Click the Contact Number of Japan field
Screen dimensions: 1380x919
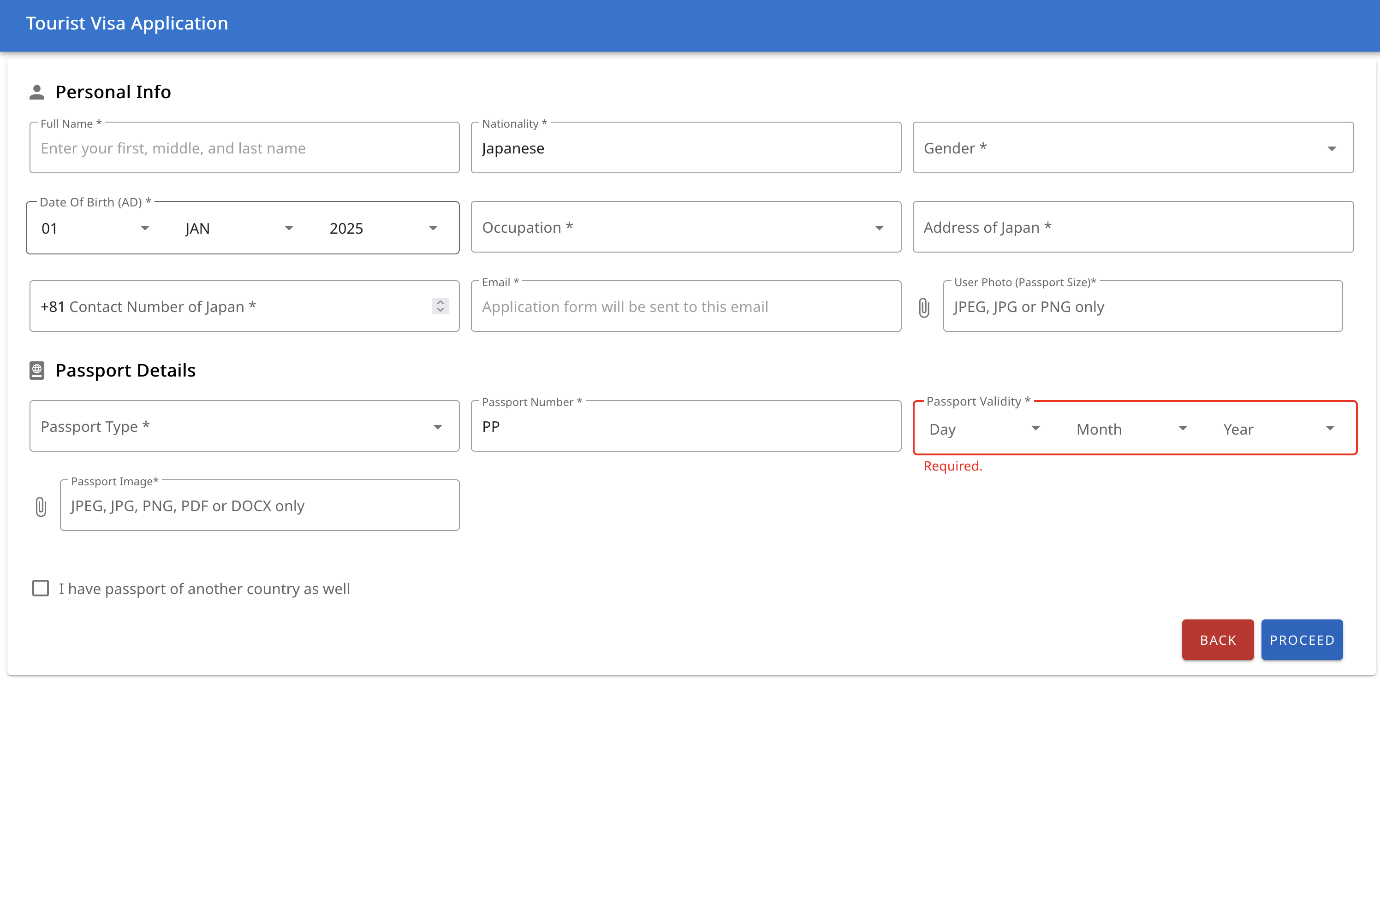(244, 306)
